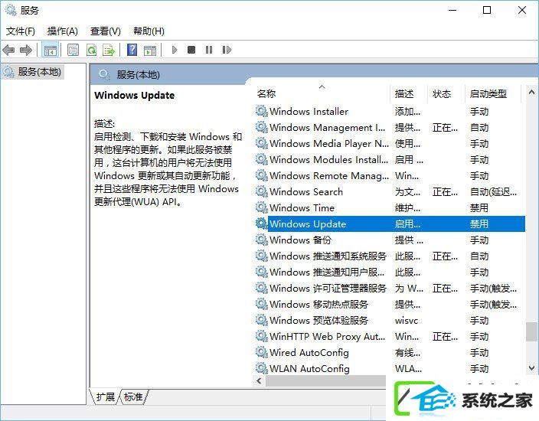
Task: Open the 操作(A) menu
Action: click(x=63, y=31)
